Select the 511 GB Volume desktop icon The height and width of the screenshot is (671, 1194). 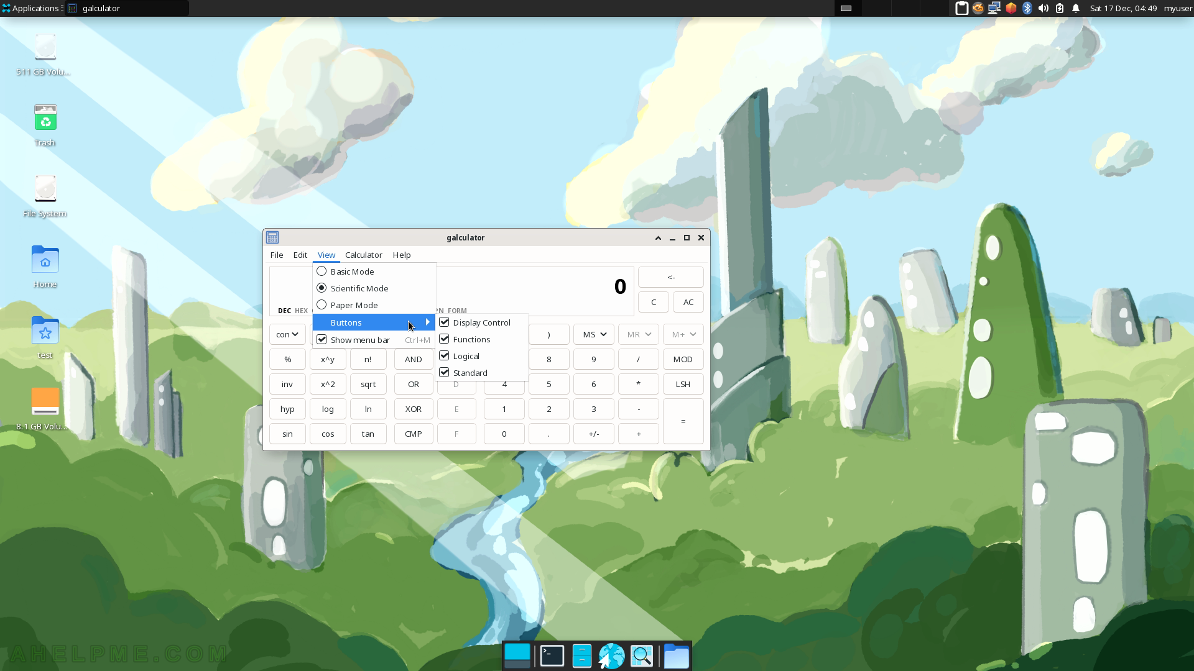point(44,55)
